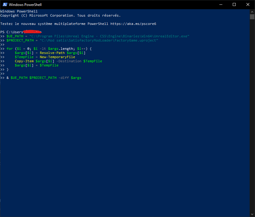This screenshot has width=255, height=217.
Task: Click the vertical scrollbar thumb
Action: point(252,17)
